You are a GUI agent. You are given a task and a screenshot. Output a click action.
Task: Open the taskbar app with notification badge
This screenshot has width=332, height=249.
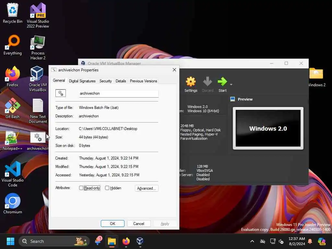point(98,241)
